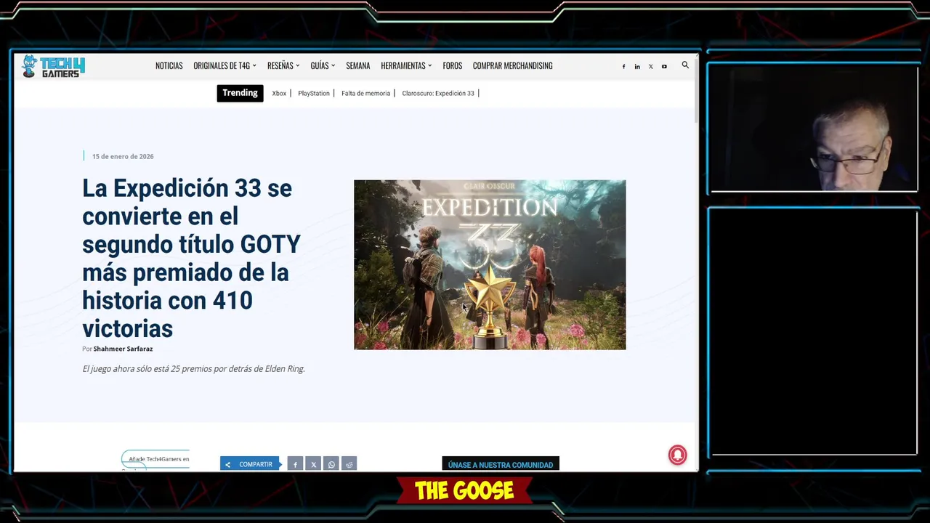Expand Originales de T4G menu
The height and width of the screenshot is (523, 930).
point(225,65)
